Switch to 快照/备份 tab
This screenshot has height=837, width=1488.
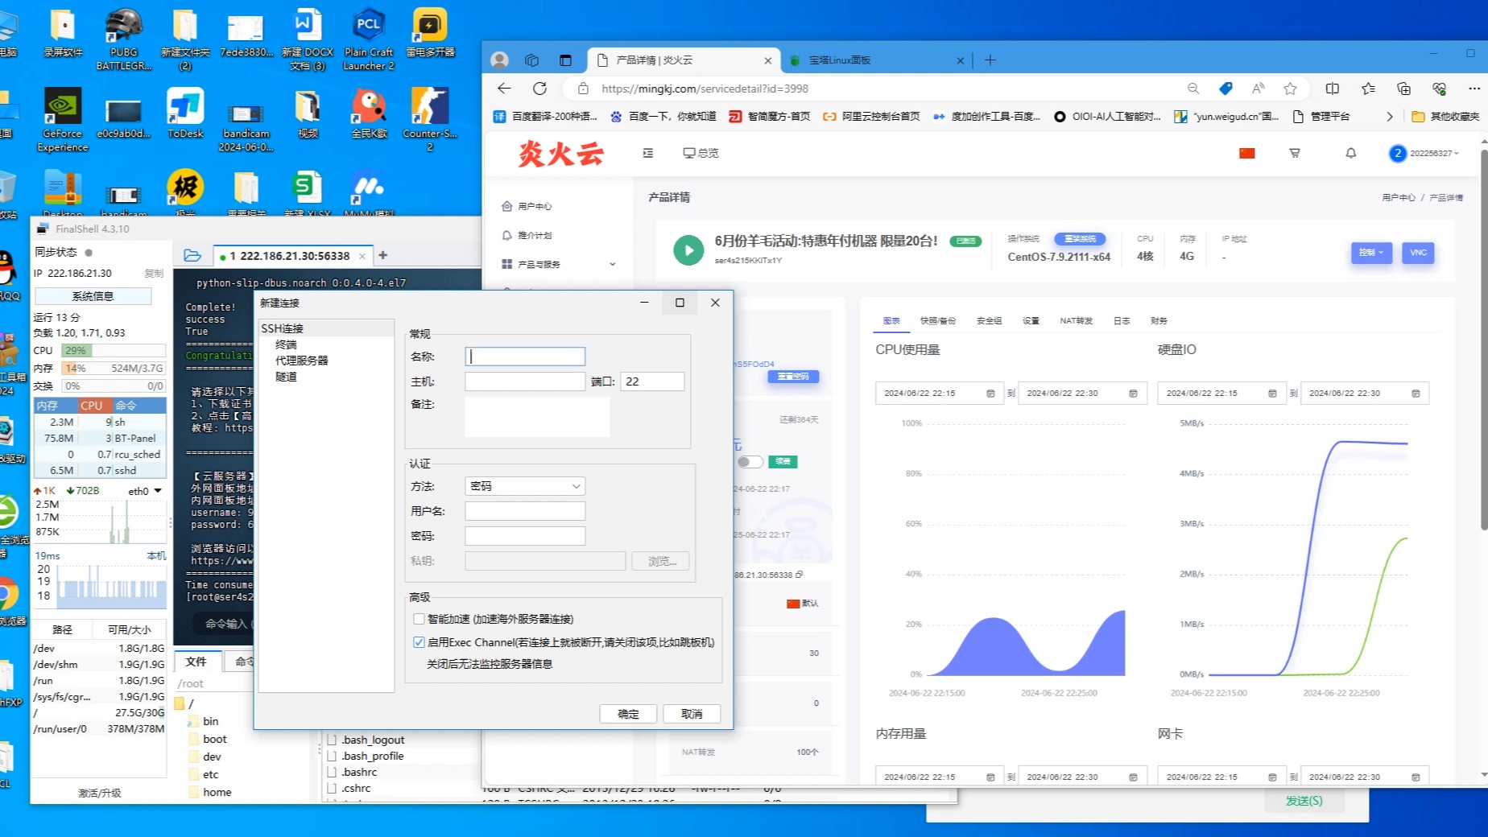click(x=938, y=321)
